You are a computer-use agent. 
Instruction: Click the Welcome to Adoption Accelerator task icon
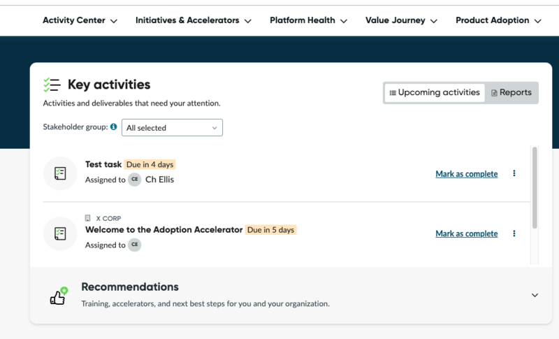[60, 233]
